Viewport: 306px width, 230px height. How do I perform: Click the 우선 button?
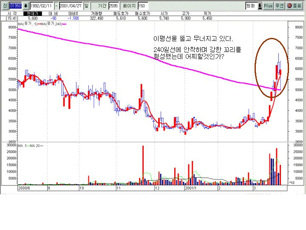tap(279, 6)
